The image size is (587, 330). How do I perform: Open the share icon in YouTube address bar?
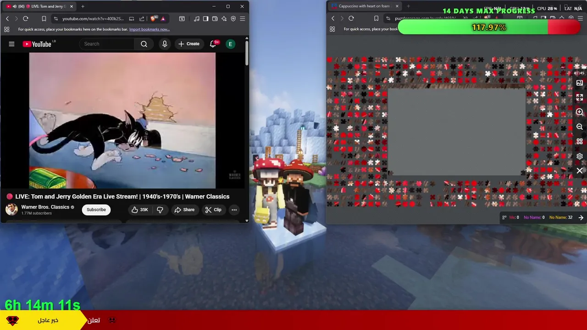coord(142,19)
